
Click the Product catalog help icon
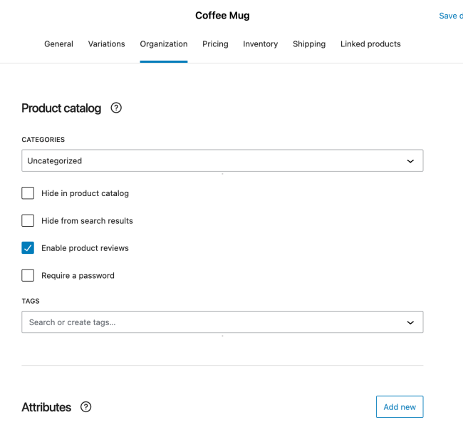pyautogui.click(x=117, y=108)
